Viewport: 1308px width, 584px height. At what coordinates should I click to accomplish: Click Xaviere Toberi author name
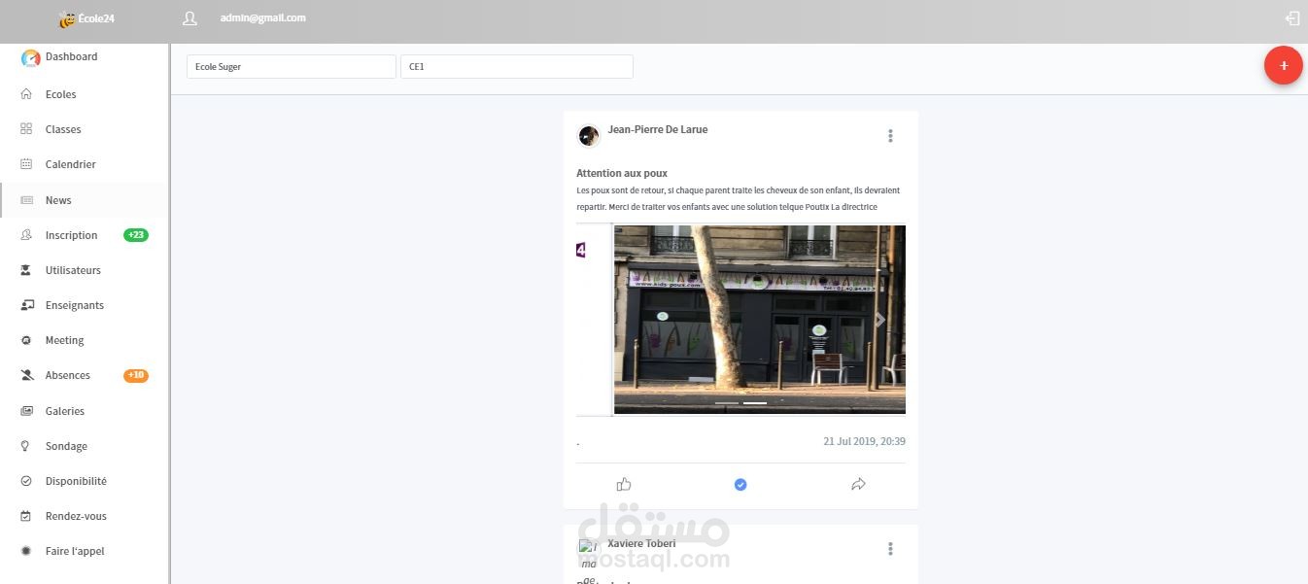click(x=642, y=543)
